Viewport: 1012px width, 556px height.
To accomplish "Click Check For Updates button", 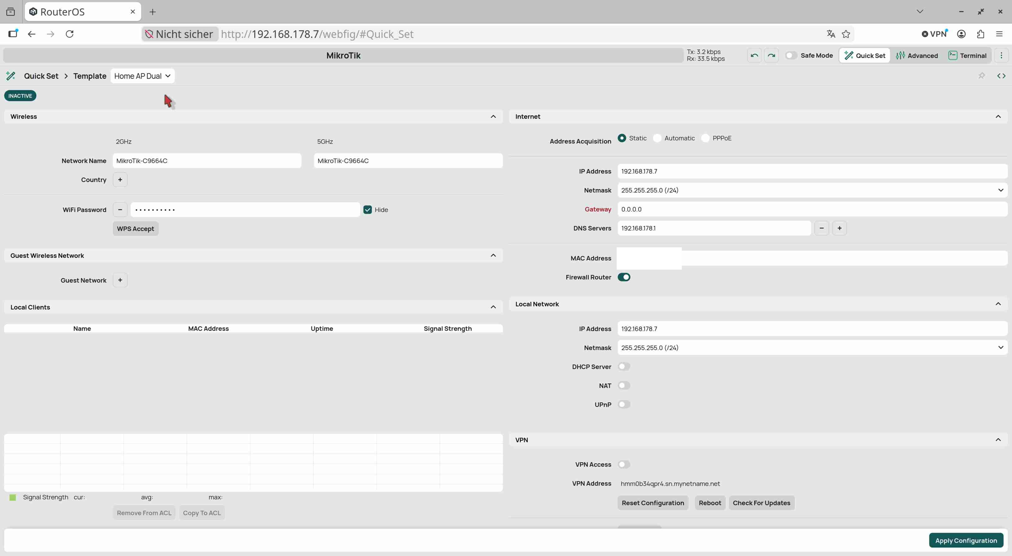I will click(761, 503).
